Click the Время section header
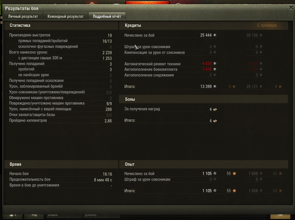This screenshot has height=220, width=295. pos(15,164)
